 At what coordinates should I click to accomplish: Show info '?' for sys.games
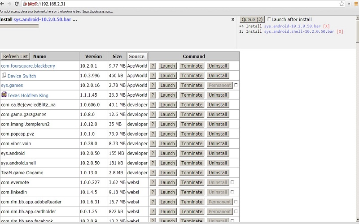coord(153,85)
